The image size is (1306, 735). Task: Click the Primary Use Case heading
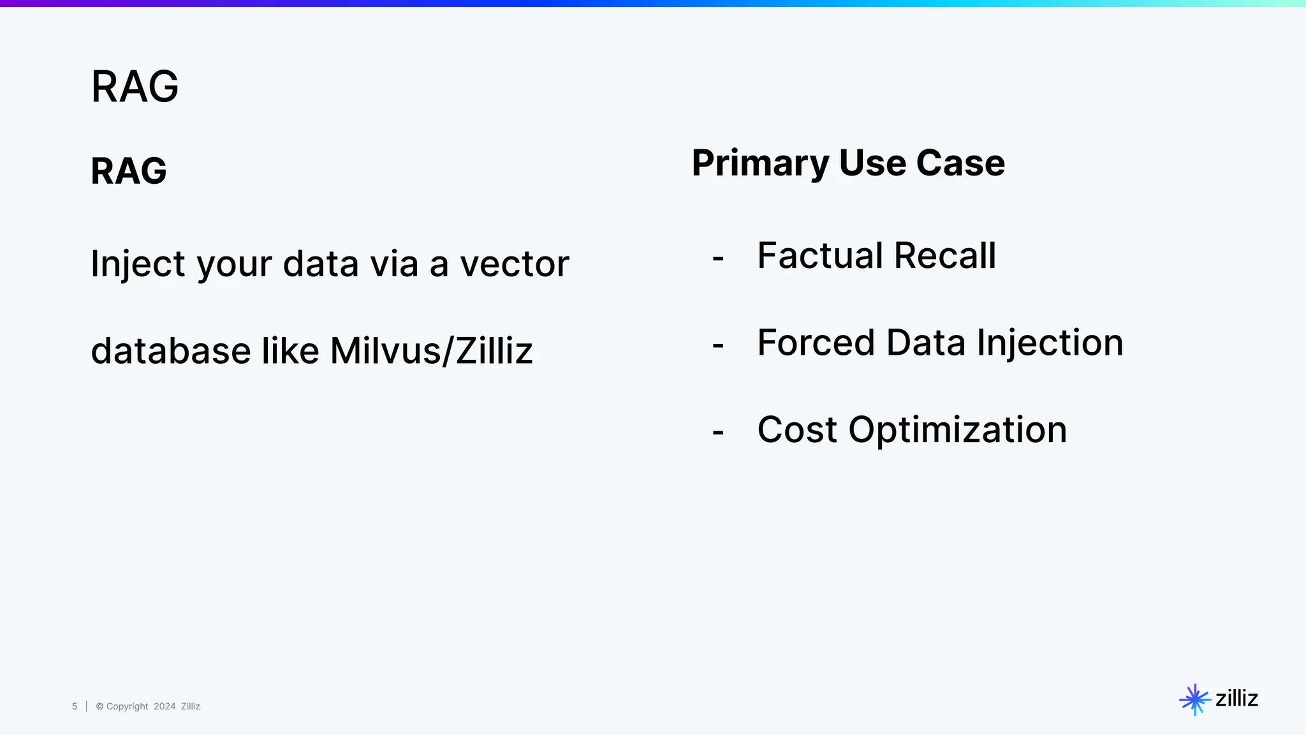tap(848, 163)
